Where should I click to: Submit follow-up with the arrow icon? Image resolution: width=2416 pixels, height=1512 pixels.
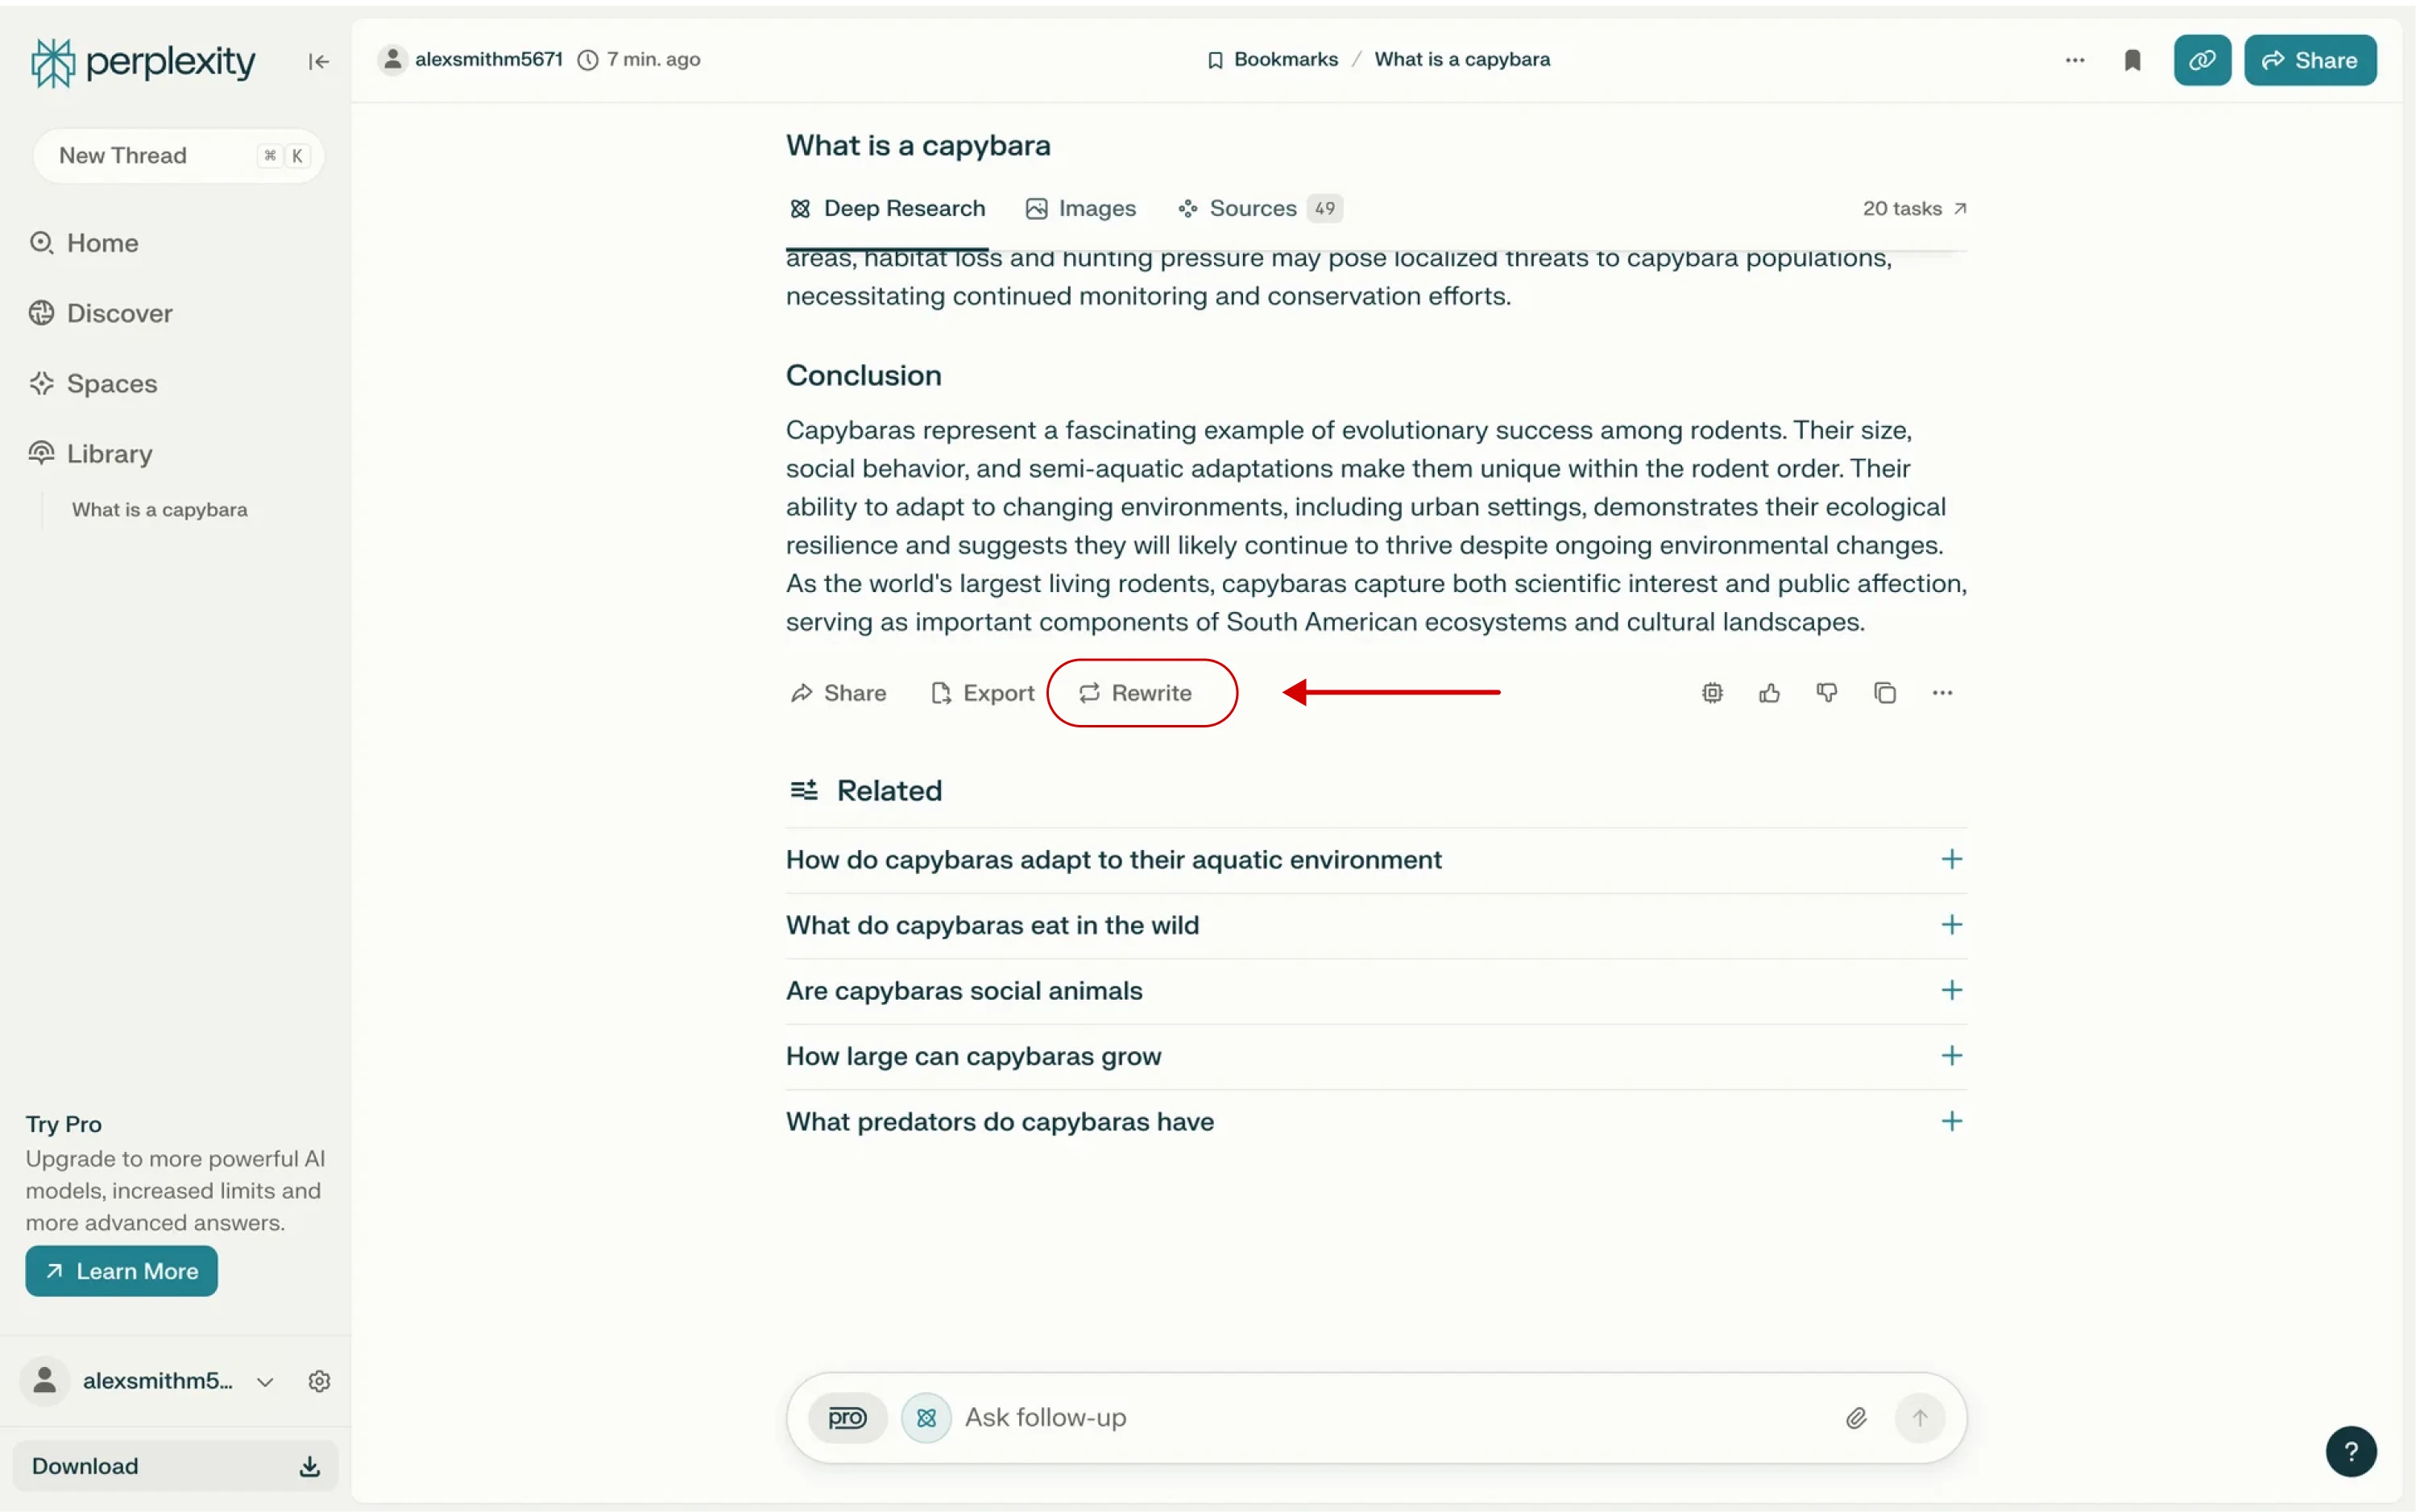tap(1919, 1417)
